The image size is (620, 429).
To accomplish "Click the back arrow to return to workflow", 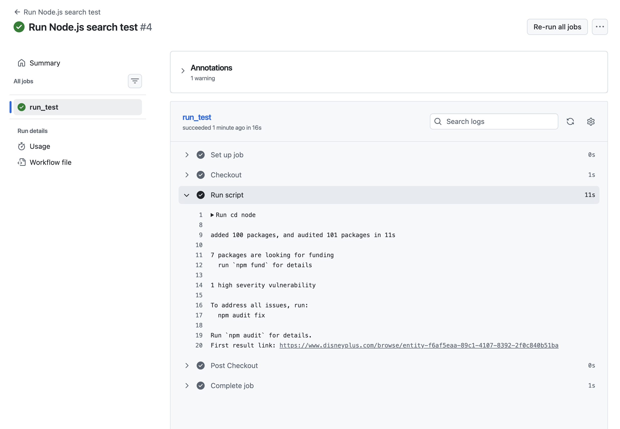I will (17, 12).
